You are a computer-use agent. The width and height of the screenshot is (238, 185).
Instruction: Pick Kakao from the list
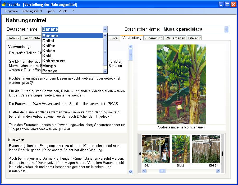(49, 51)
